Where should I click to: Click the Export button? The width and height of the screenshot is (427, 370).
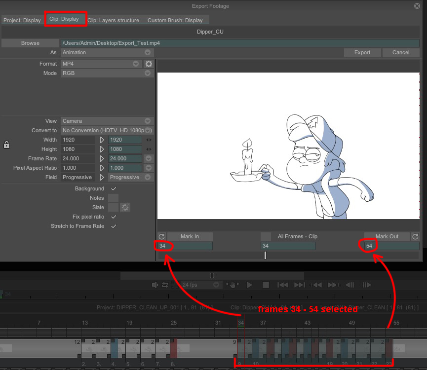362,52
